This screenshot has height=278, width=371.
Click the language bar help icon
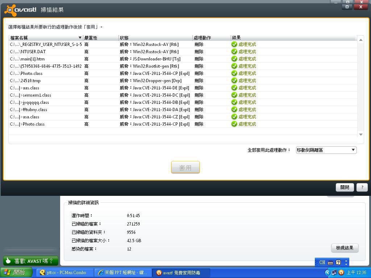[x=338, y=262]
